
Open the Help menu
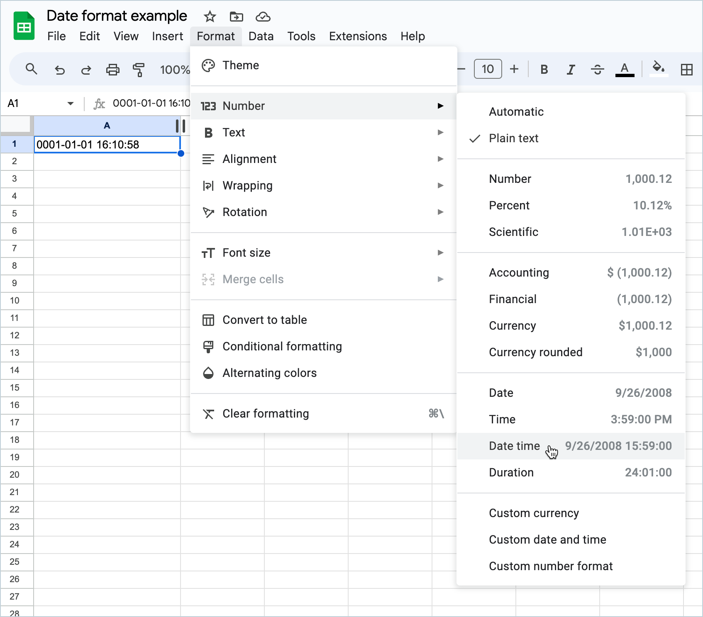(x=413, y=36)
